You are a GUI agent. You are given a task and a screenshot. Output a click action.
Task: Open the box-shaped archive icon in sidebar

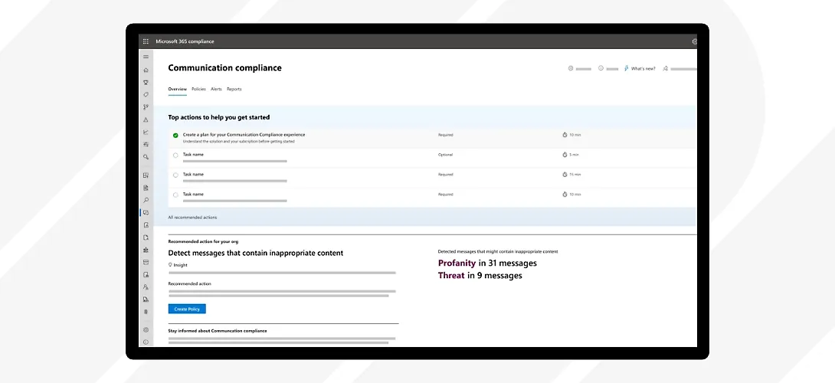click(146, 262)
